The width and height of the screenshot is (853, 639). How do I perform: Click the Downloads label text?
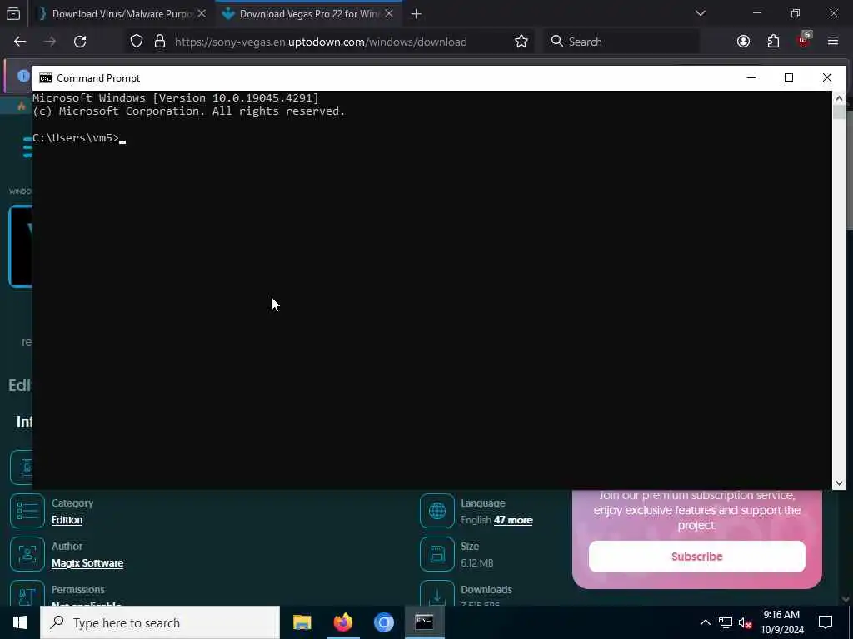click(x=486, y=590)
